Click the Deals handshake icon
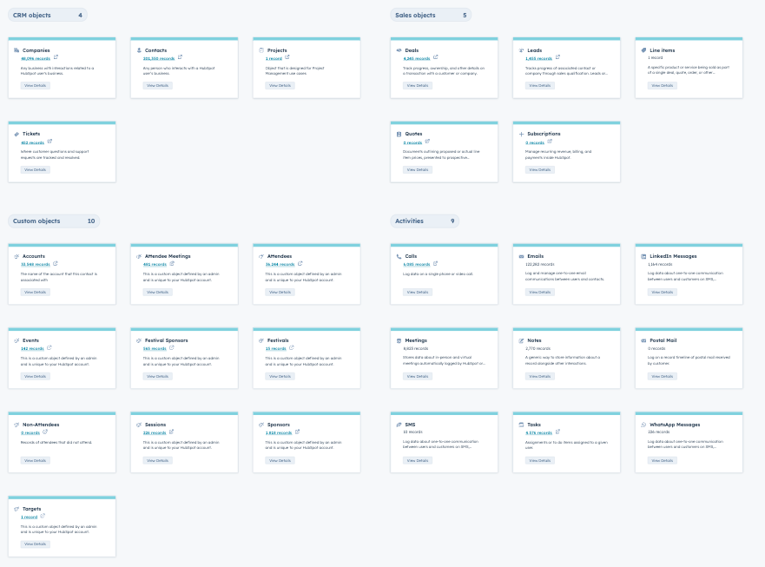This screenshot has height=567, width=765. click(399, 50)
